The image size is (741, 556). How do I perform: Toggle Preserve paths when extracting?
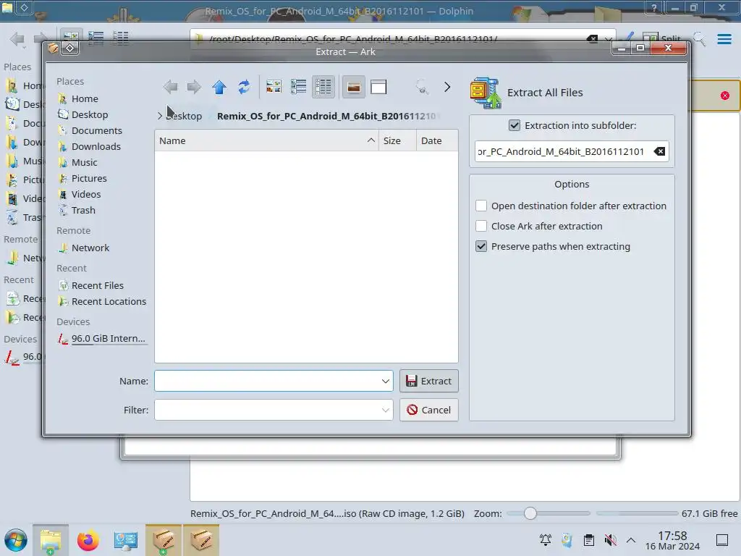tap(481, 246)
